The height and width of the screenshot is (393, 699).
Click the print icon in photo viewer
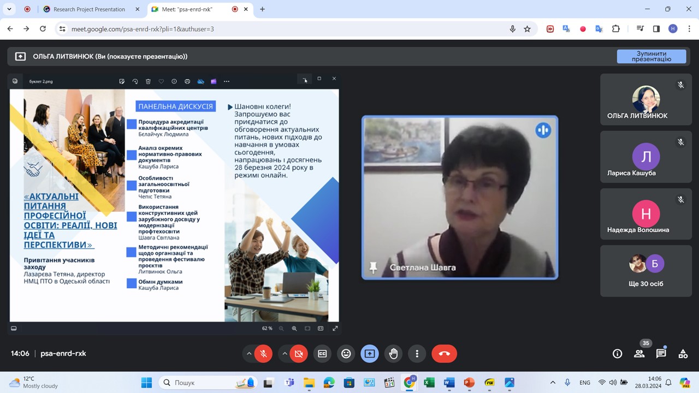(x=187, y=81)
